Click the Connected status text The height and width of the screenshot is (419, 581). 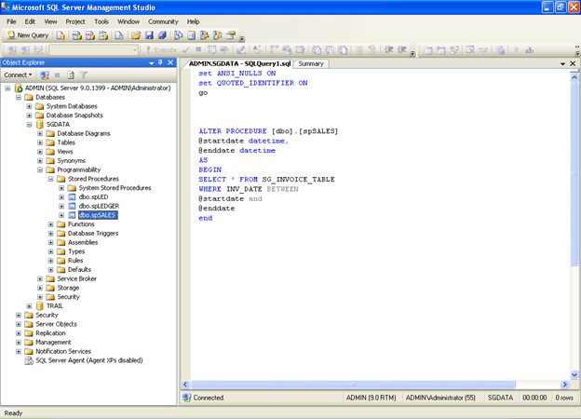[209, 398]
